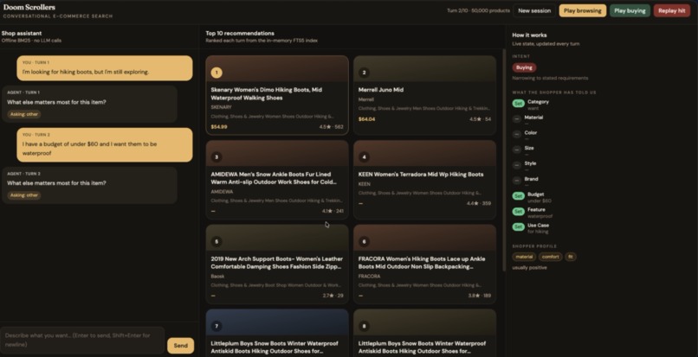The height and width of the screenshot is (357, 698).
Task: Click the usually positive profile text
Action: (x=529, y=268)
